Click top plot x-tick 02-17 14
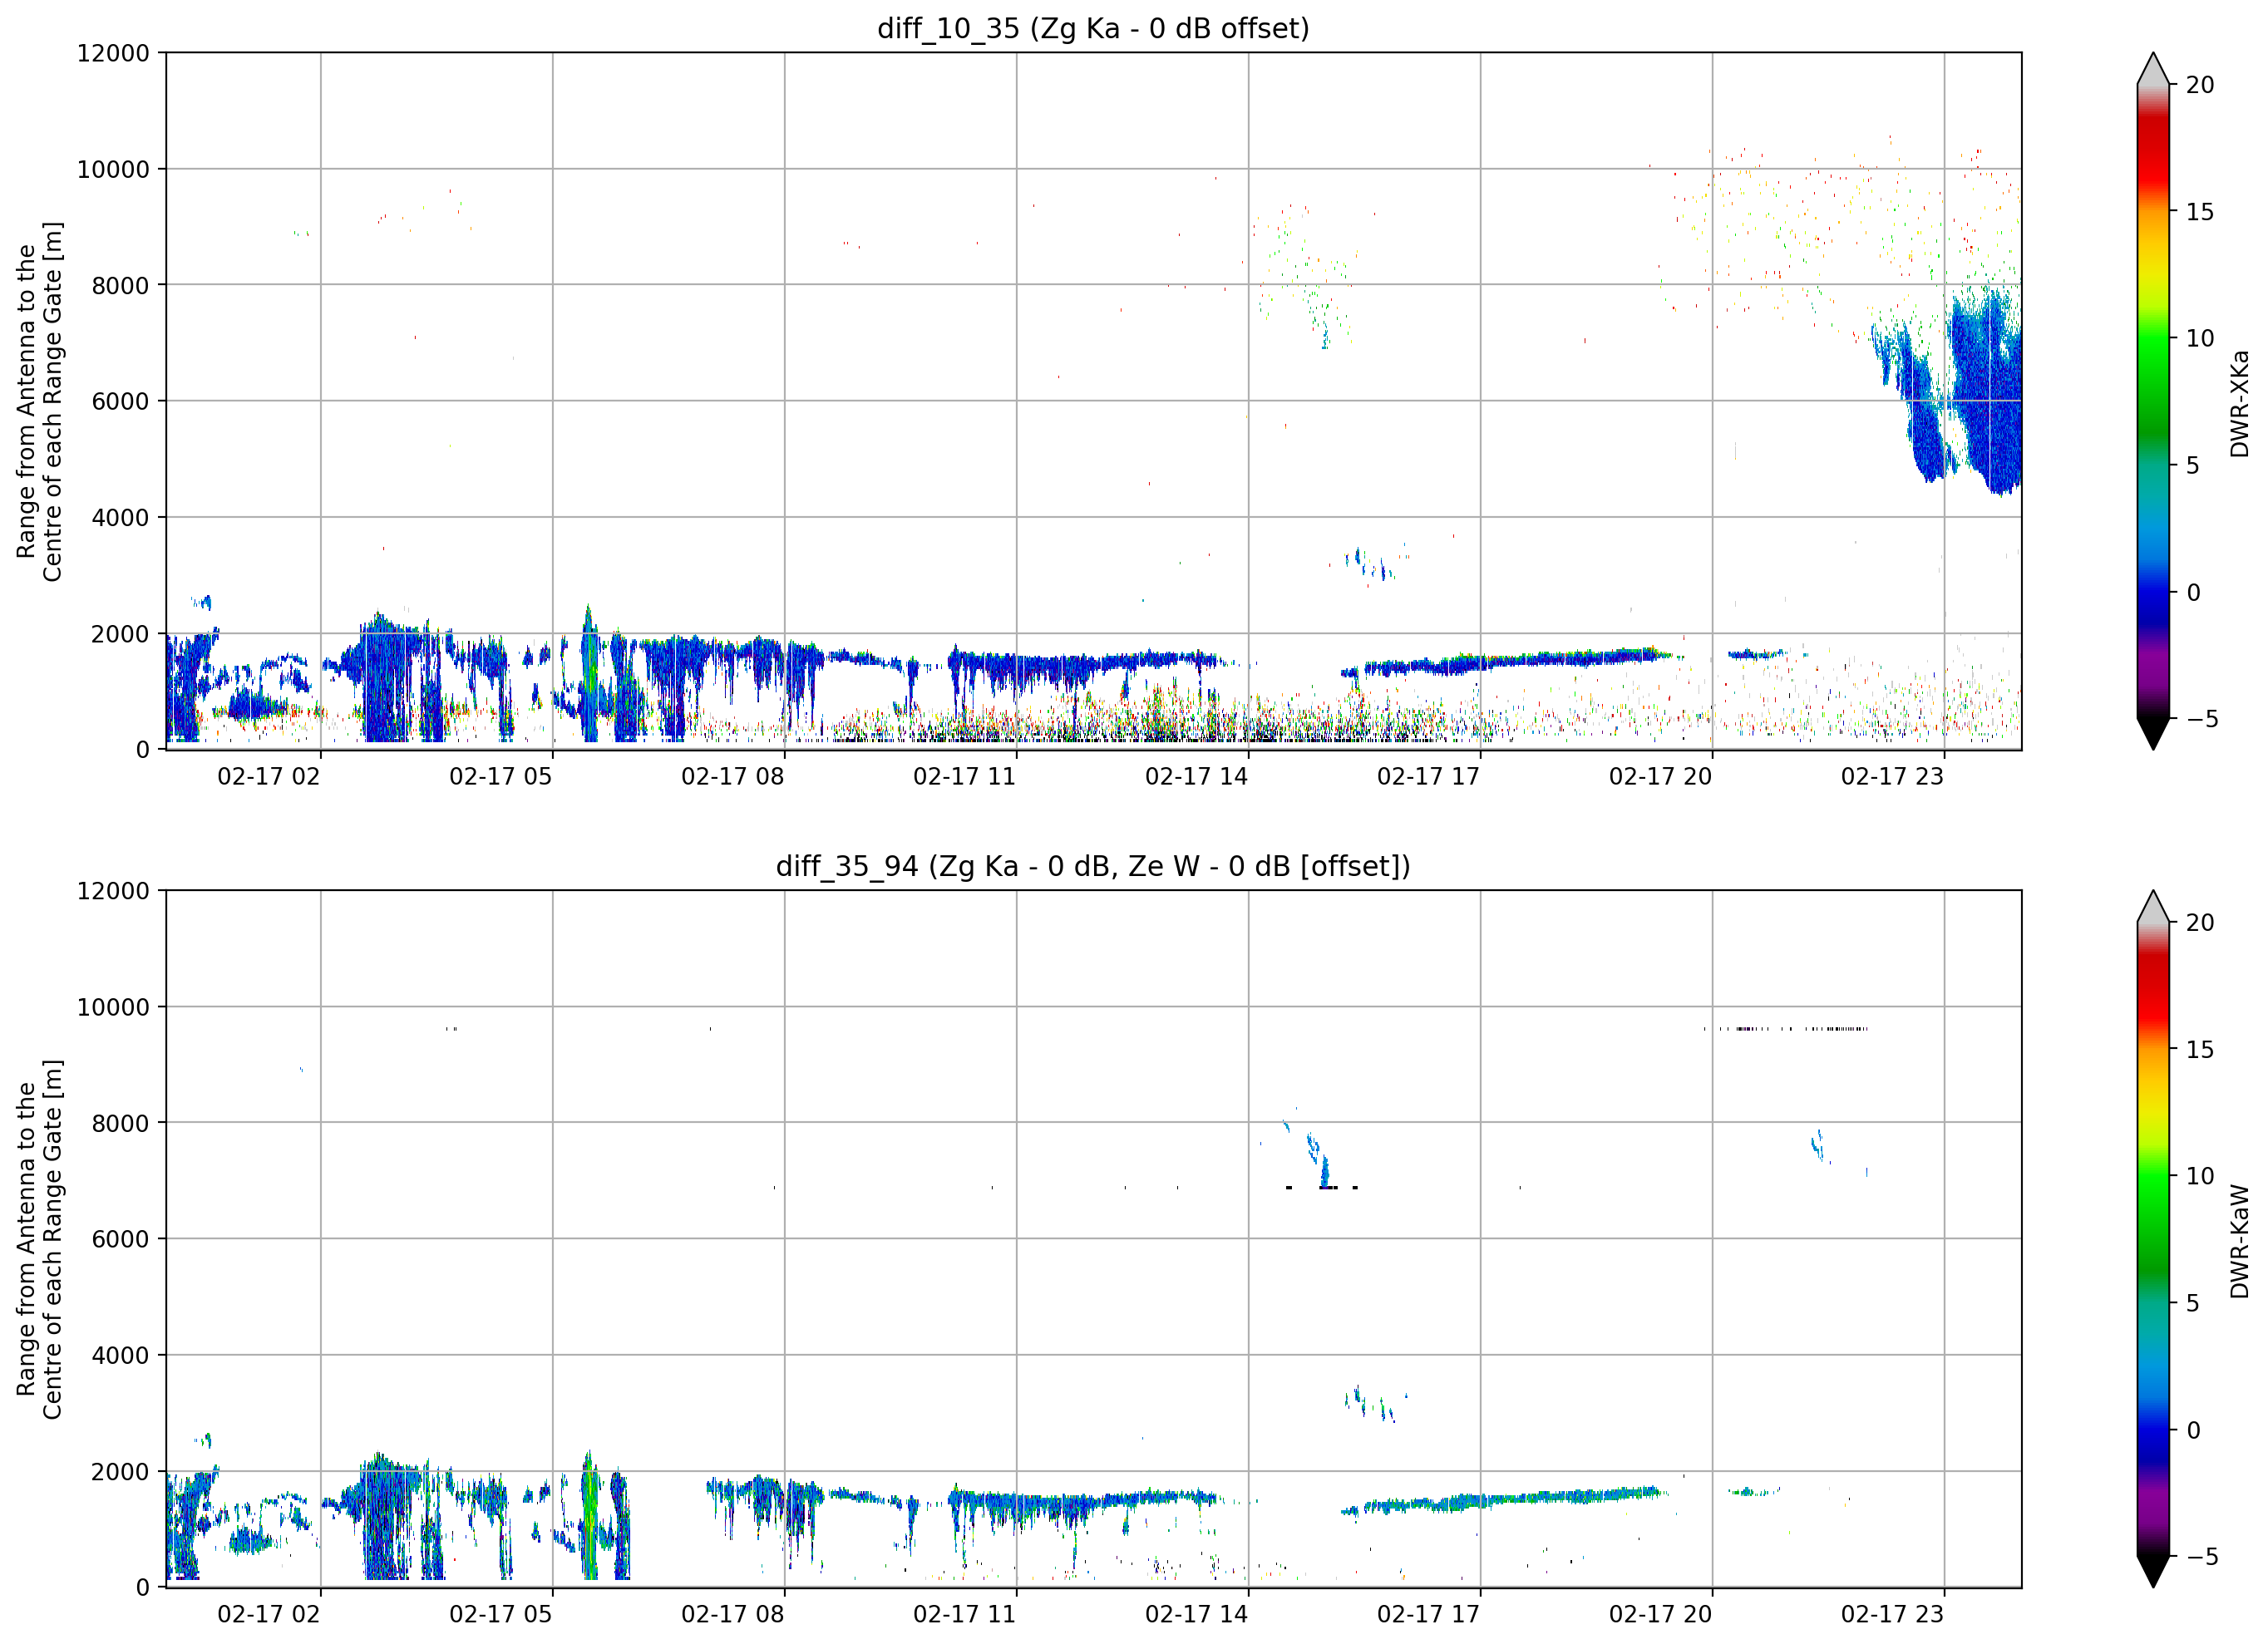This screenshot has width=2268, height=1644. (x=1197, y=777)
